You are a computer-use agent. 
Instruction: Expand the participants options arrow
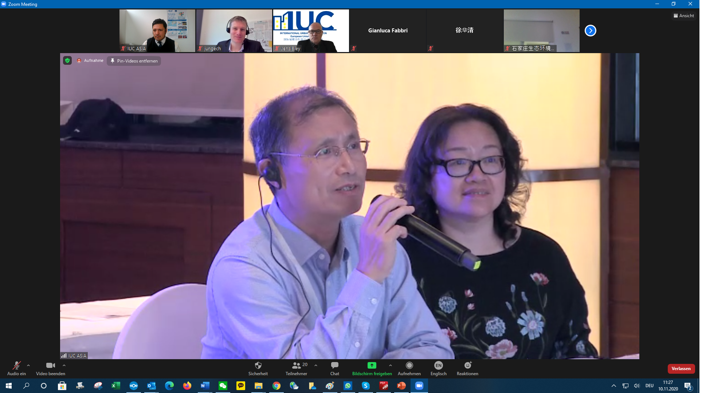[x=316, y=365]
